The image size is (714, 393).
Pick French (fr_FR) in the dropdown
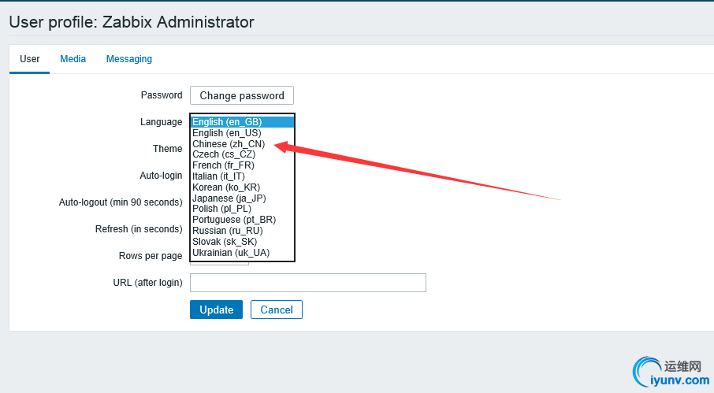click(x=224, y=165)
